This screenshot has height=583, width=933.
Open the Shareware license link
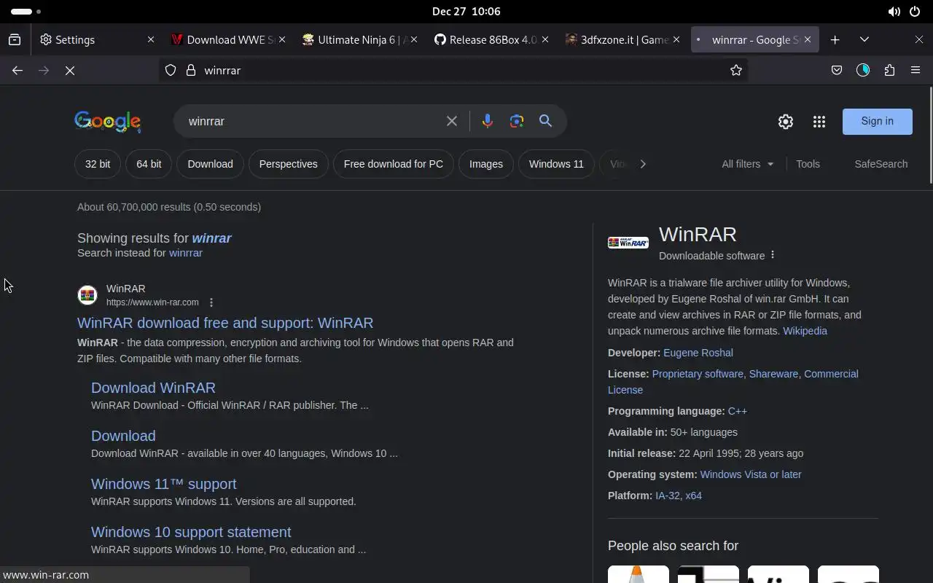pyautogui.click(x=773, y=374)
